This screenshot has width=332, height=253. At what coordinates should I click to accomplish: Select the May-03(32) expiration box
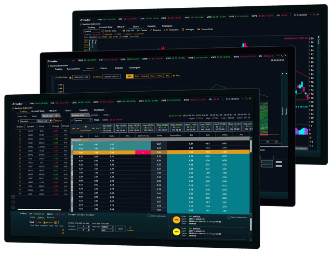pyautogui.click(x=162, y=128)
